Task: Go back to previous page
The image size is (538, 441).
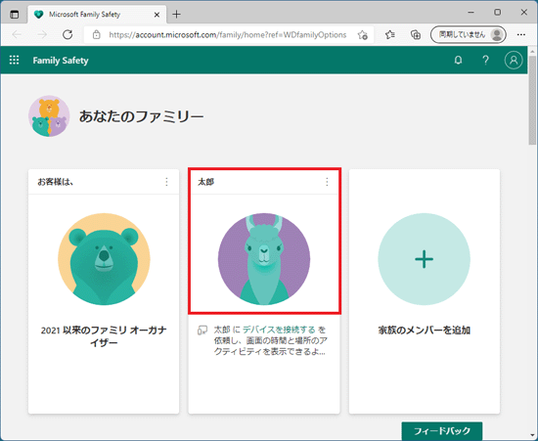Action: [x=17, y=34]
